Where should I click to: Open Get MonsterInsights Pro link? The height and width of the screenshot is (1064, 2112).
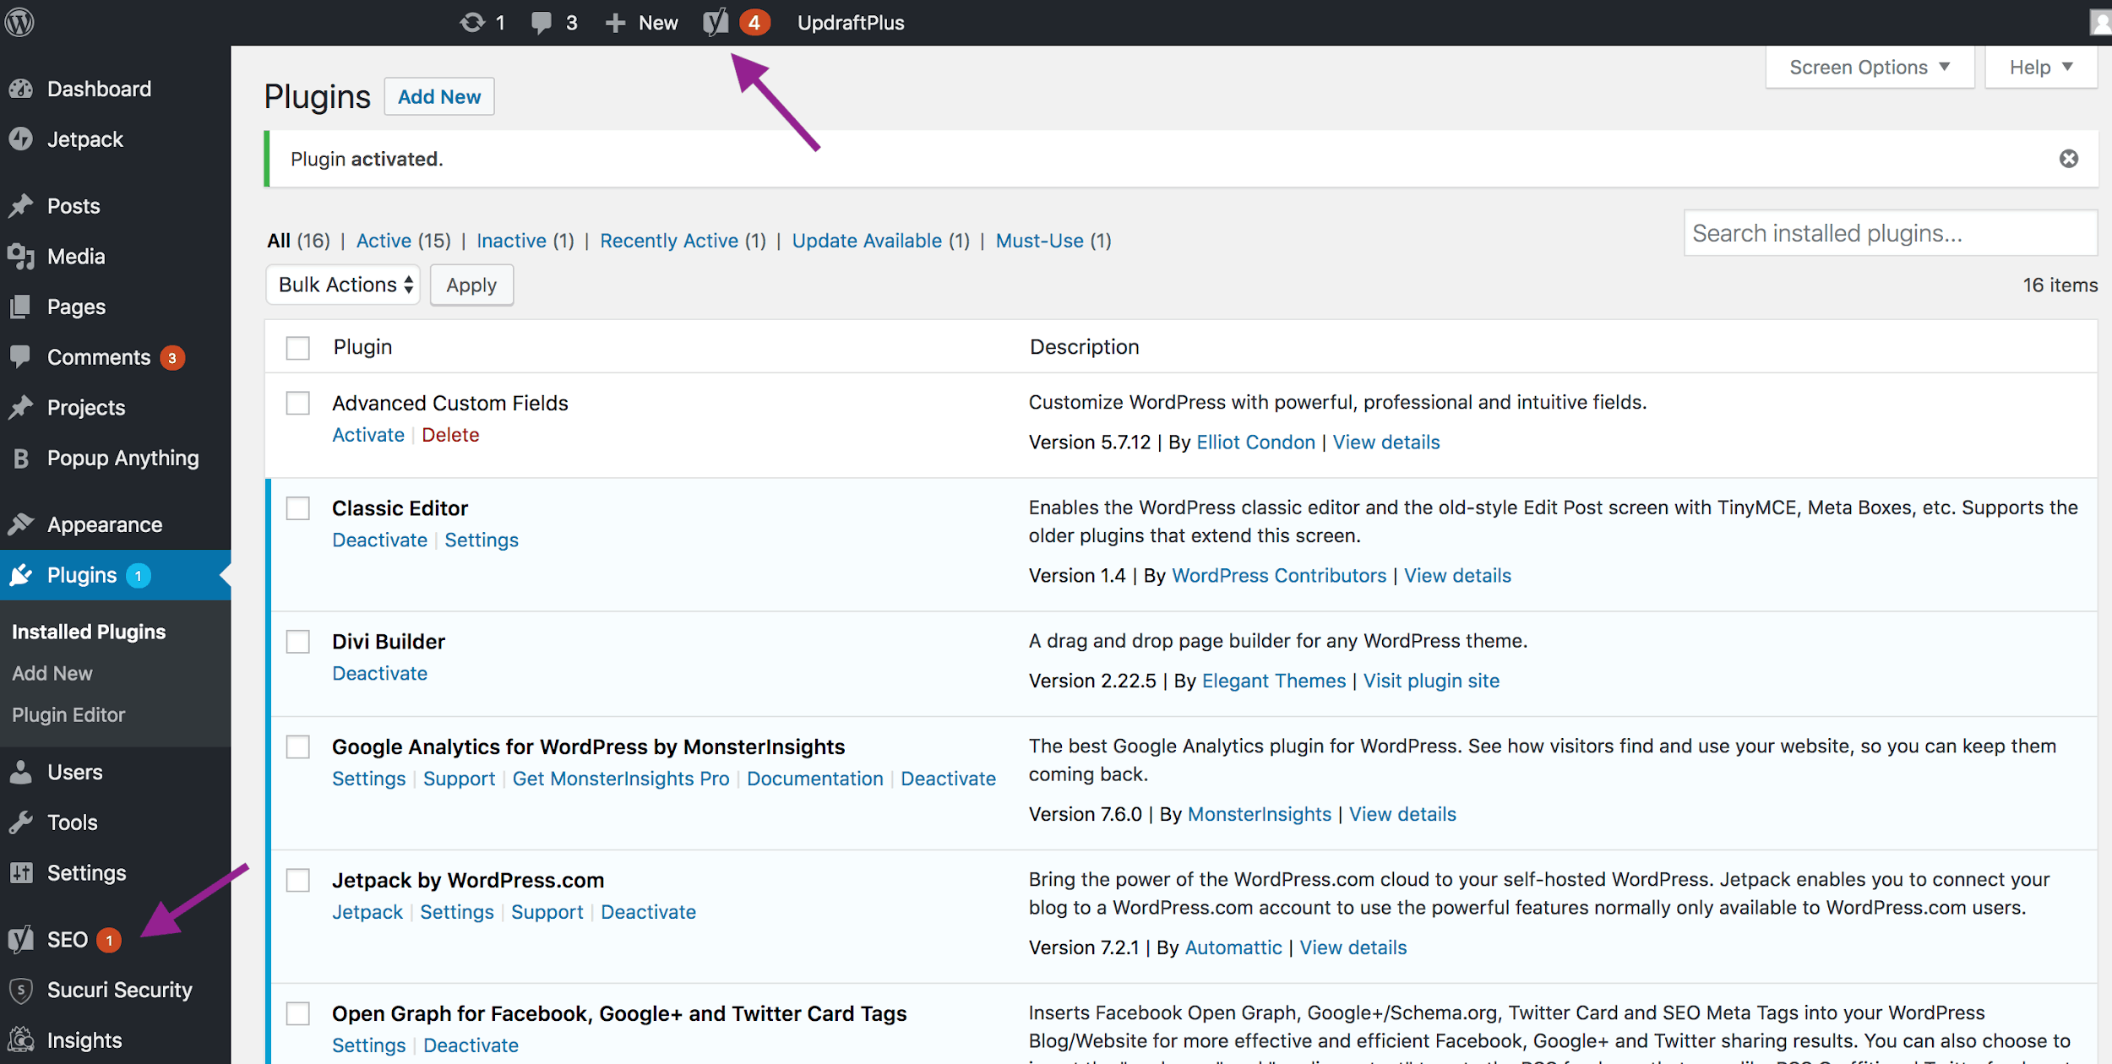click(x=621, y=779)
